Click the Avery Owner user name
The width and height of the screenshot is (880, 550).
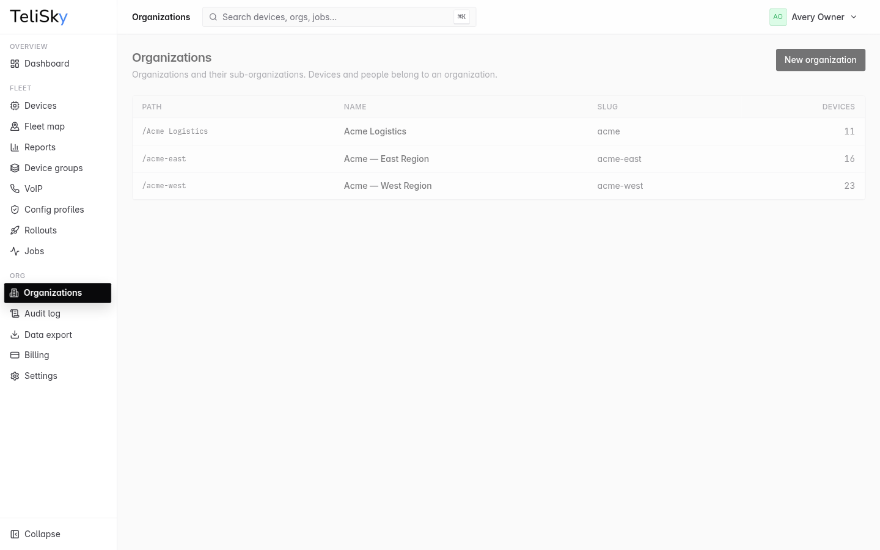pos(818,17)
